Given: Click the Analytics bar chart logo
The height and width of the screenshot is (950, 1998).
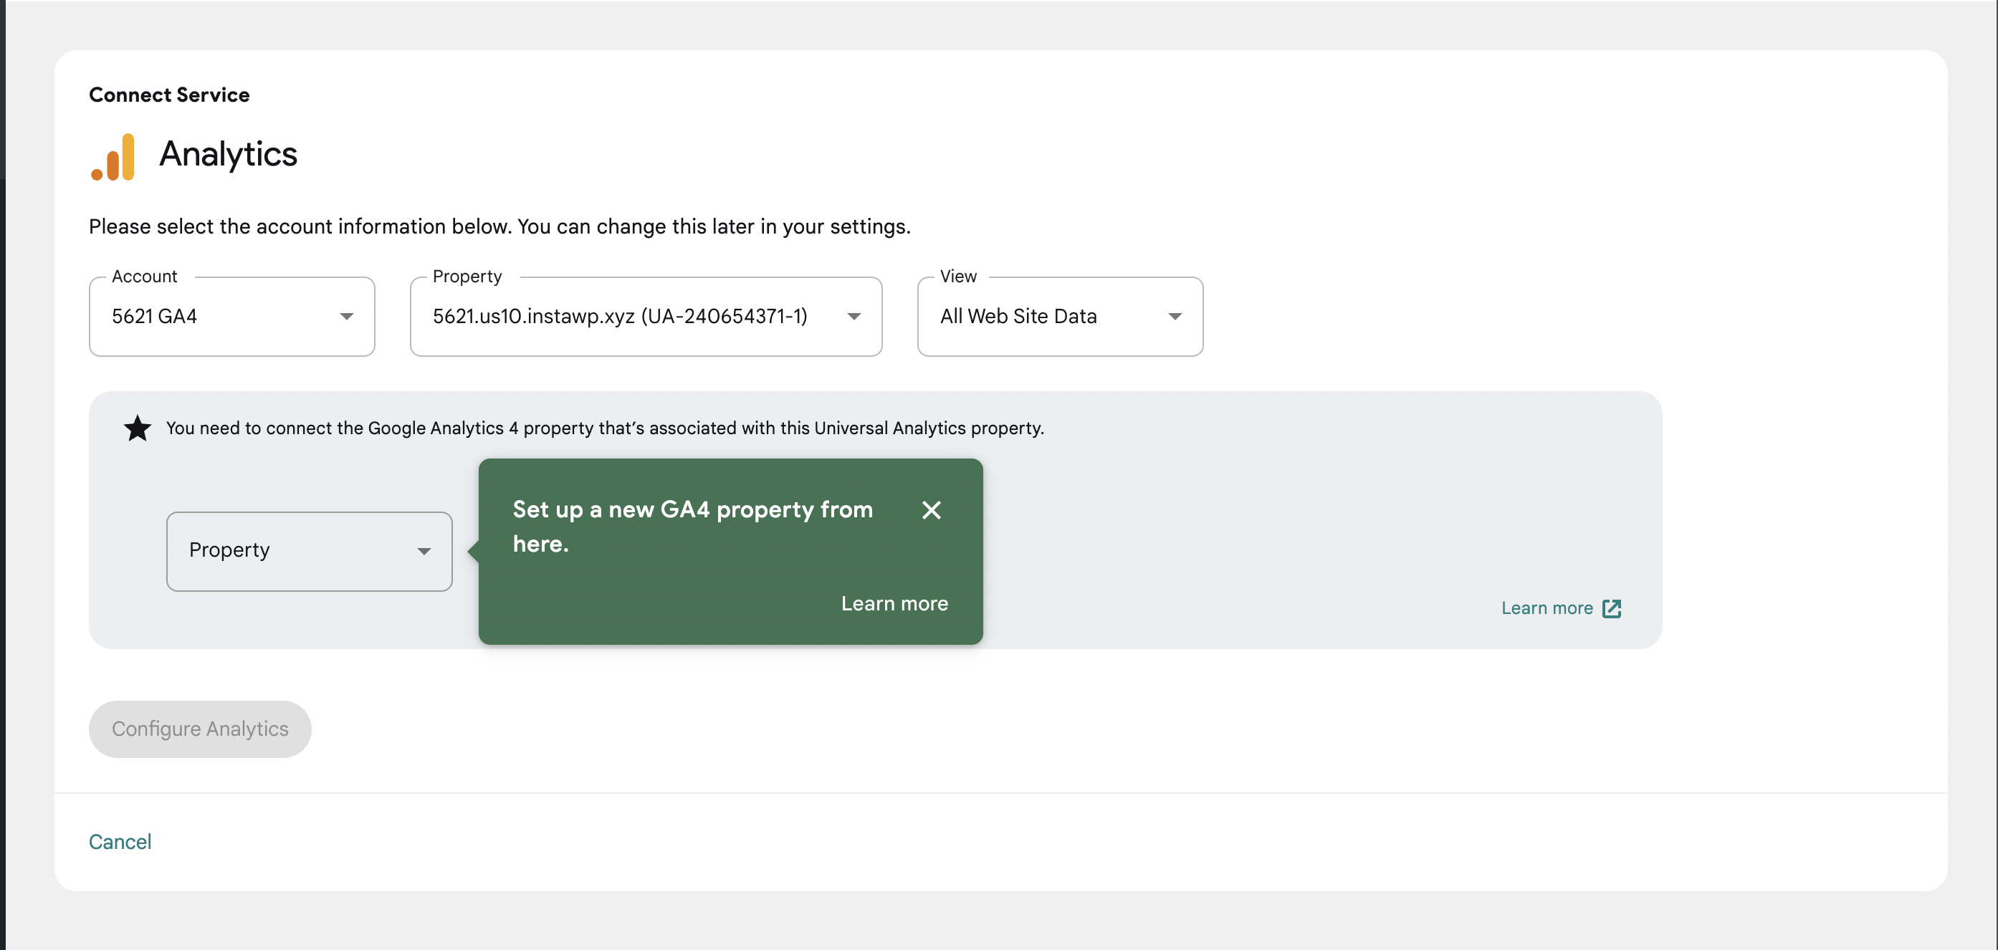Looking at the screenshot, I should [x=113, y=158].
